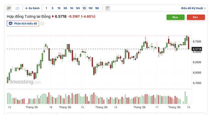Click the red Bán button
The image size is (209, 115).
[196, 17]
